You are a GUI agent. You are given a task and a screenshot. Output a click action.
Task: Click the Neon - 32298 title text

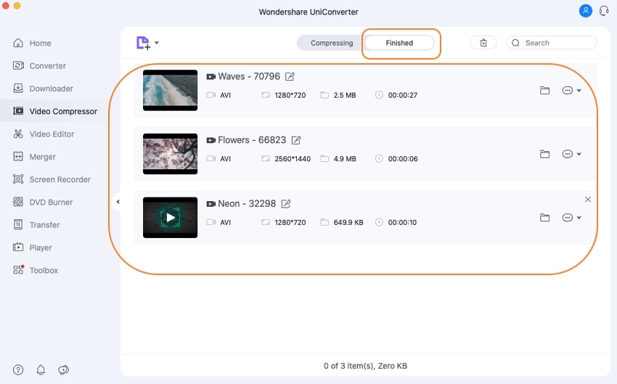247,204
